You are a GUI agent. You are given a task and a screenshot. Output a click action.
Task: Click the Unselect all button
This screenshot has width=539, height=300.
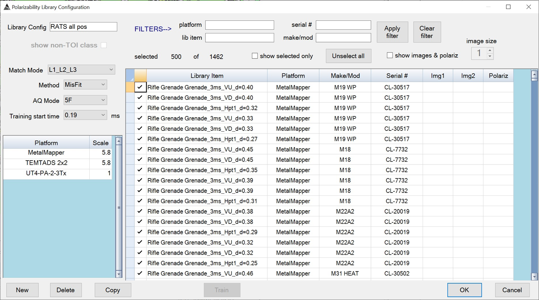pyautogui.click(x=348, y=56)
